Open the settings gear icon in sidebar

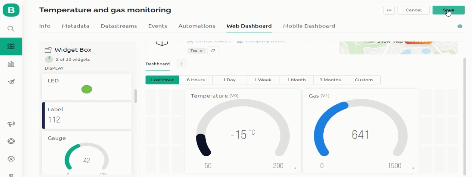(11, 159)
